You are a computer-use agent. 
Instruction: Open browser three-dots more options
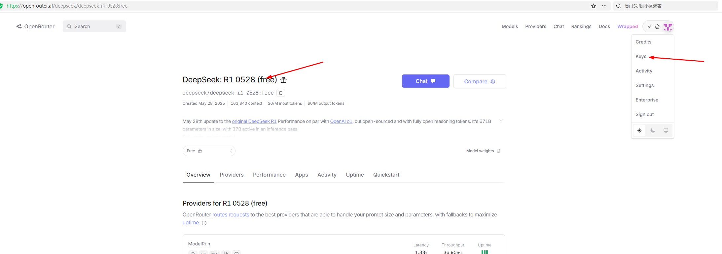604,6
